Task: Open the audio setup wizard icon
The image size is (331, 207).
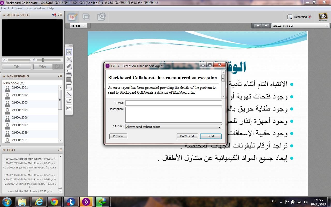Action: coord(54,15)
